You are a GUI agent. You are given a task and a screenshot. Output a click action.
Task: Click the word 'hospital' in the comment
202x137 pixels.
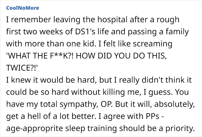coord(113,20)
